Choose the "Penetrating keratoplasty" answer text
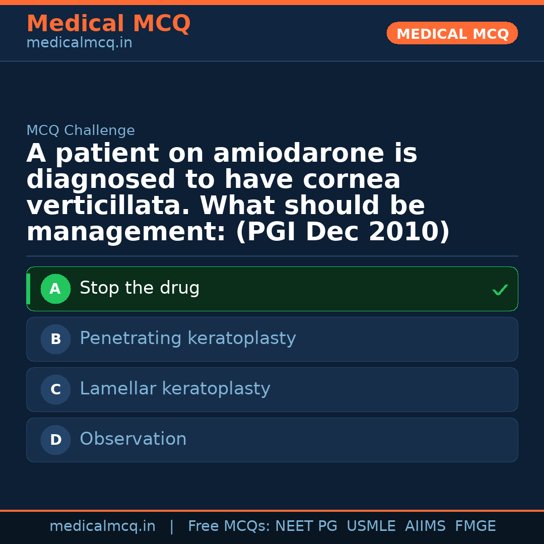Viewport: 544px width, 544px height. (x=187, y=338)
